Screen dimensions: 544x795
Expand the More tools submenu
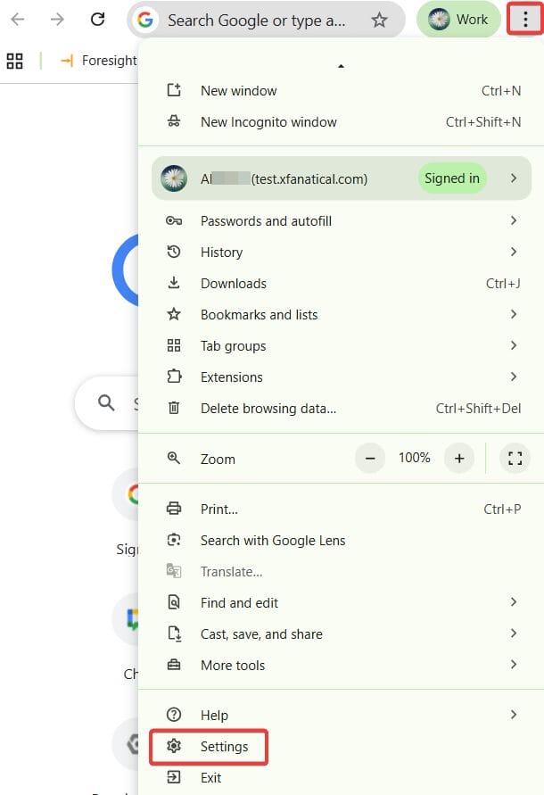click(x=233, y=666)
